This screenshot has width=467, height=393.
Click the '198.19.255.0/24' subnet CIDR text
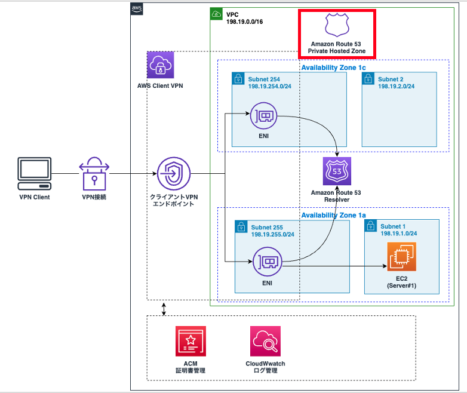[273, 235]
